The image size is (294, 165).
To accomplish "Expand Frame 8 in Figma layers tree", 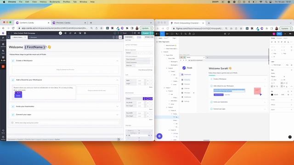I will pyautogui.click(x=162, y=52).
